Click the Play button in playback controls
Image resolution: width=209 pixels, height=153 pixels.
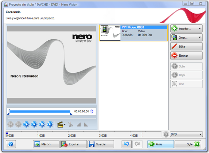tap(26, 124)
